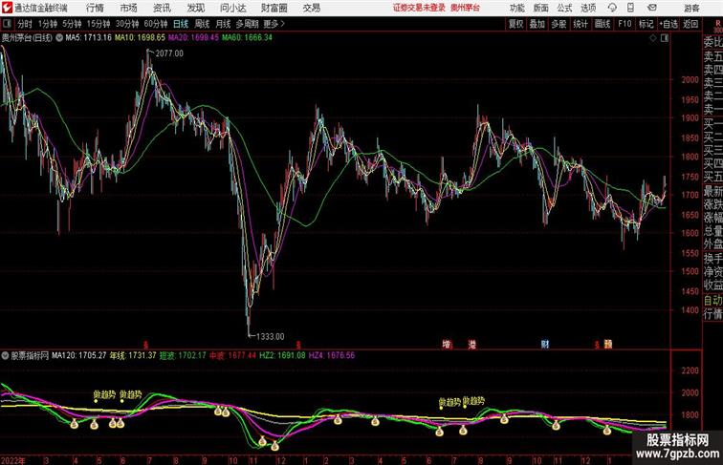Click the MA60: 1666.34 value
The width and height of the screenshot is (723, 465).
[247, 38]
